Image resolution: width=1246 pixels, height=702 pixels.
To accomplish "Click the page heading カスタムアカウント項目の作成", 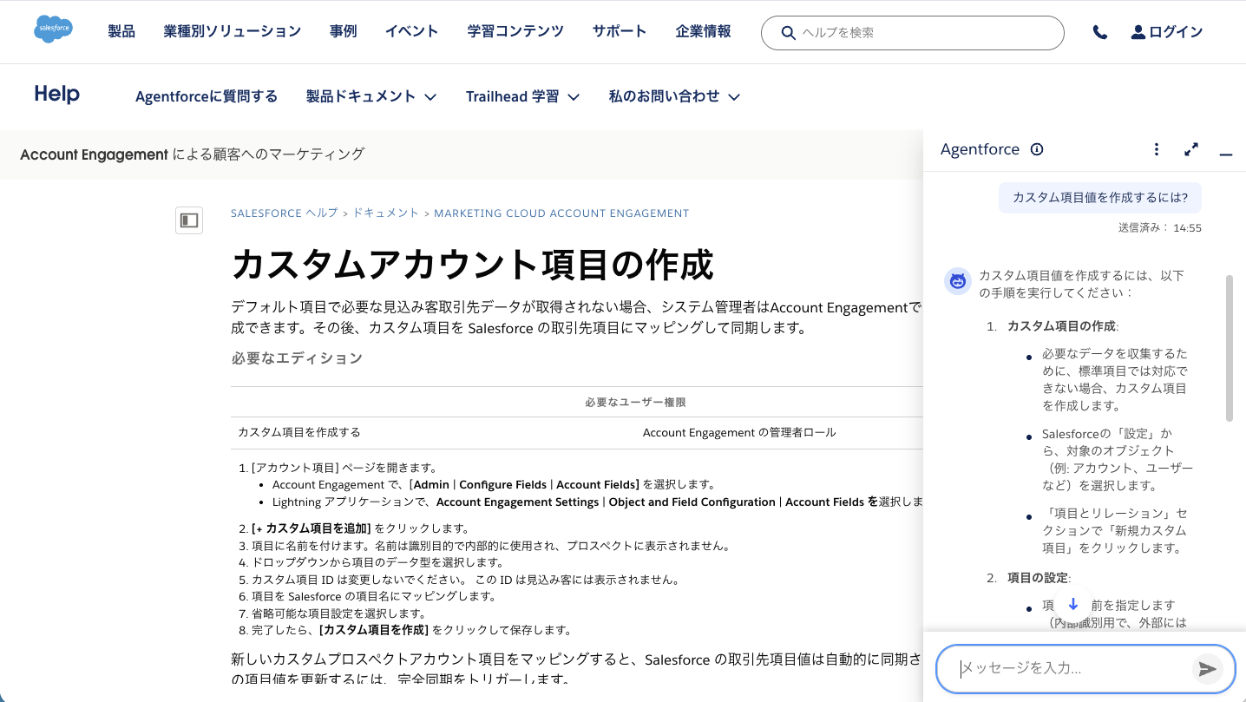I will 472,265.
